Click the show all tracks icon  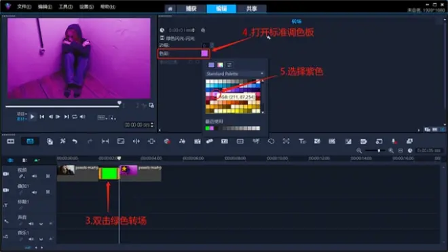(10, 160)
